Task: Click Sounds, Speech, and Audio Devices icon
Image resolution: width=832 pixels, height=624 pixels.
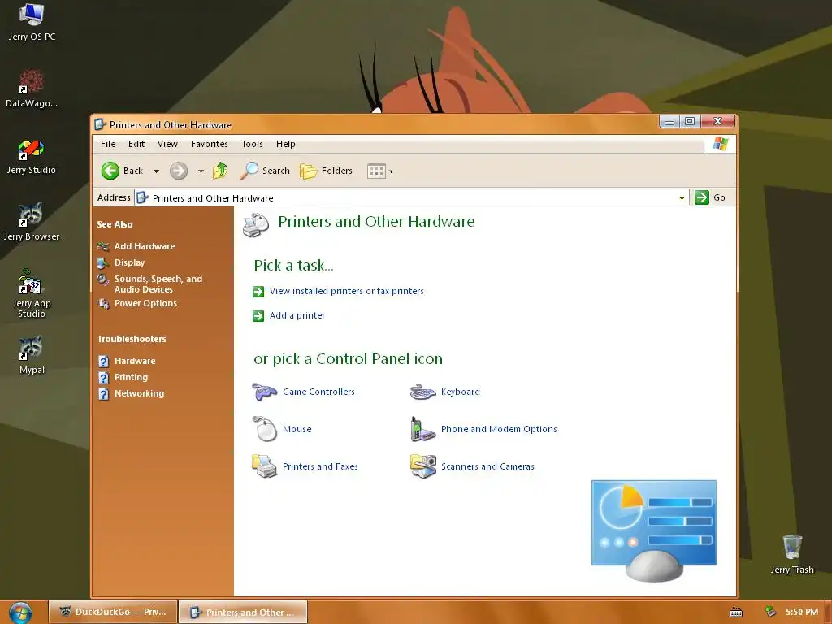Action: (103, 279)
